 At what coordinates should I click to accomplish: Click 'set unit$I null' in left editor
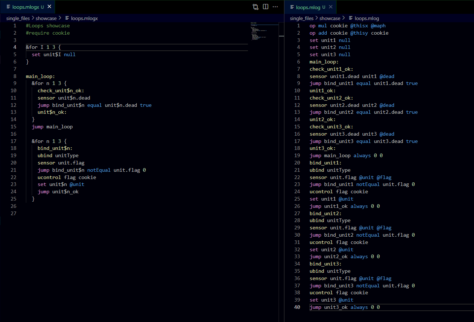pos(54,54)
